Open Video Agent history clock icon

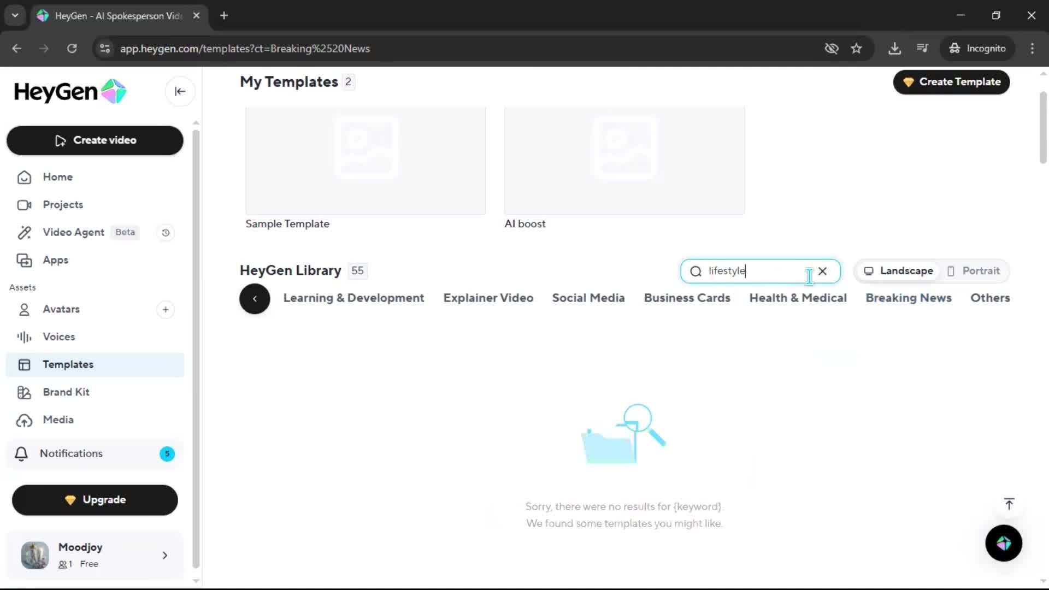[x=166, y=233]
